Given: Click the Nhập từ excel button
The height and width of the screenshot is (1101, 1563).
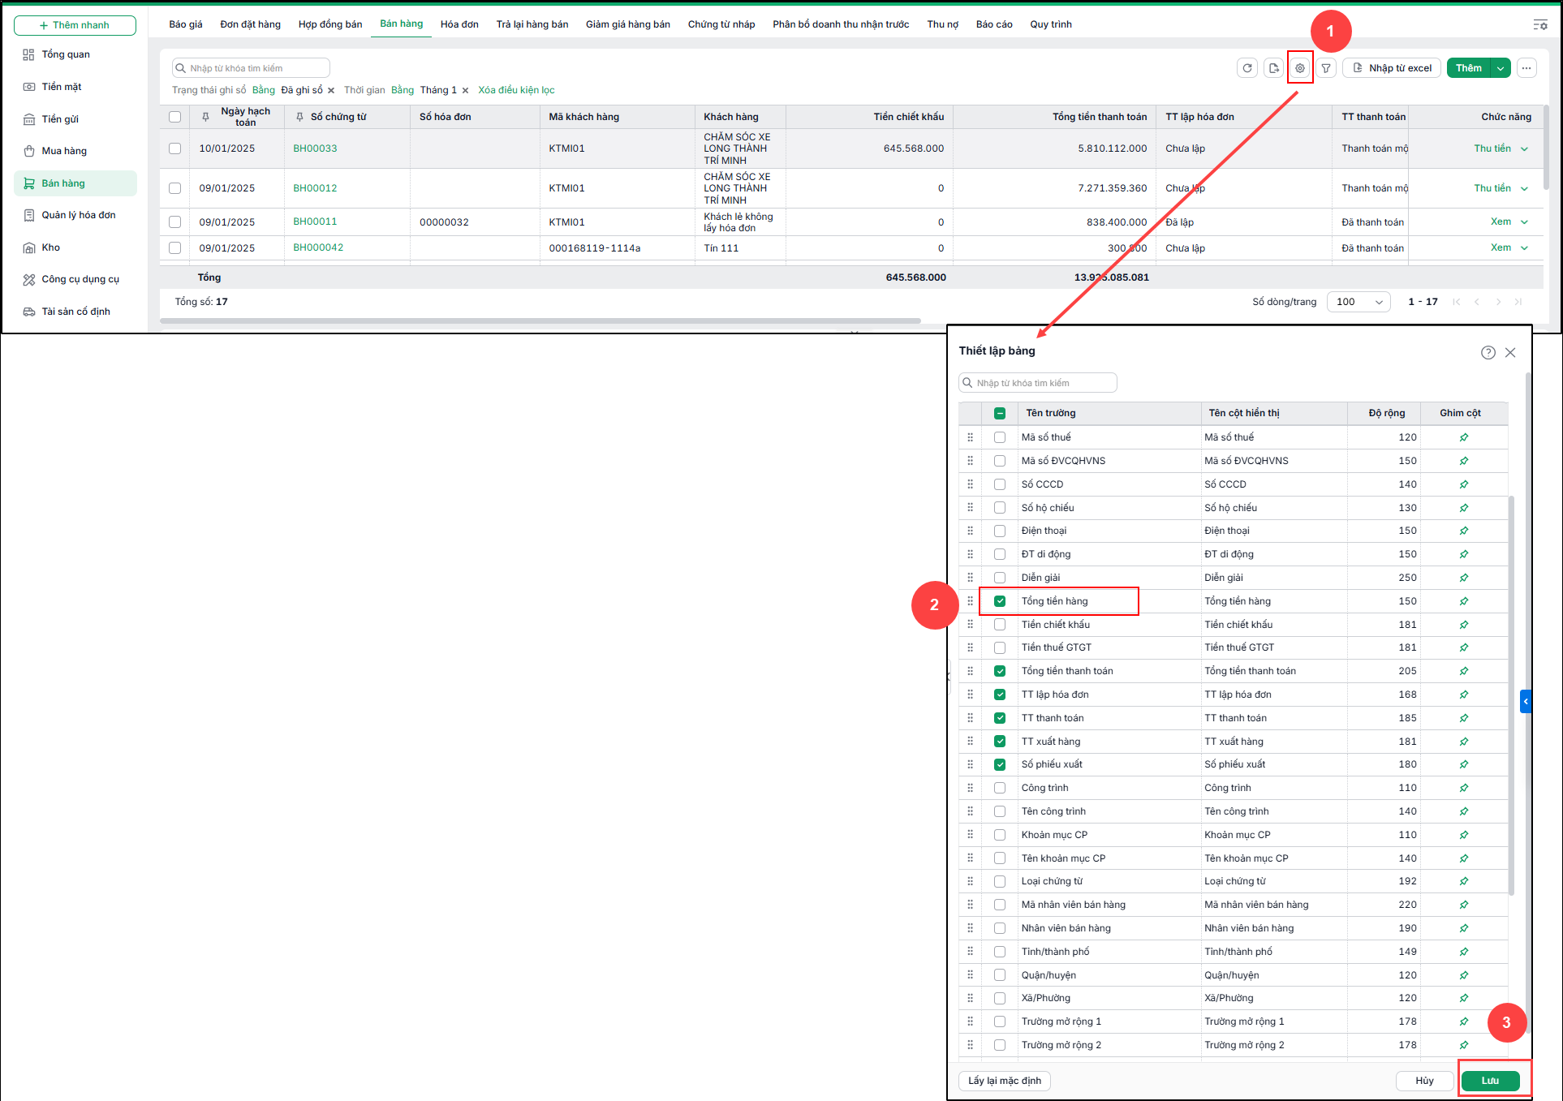Looking at the screenshot, I should 1392,68.
